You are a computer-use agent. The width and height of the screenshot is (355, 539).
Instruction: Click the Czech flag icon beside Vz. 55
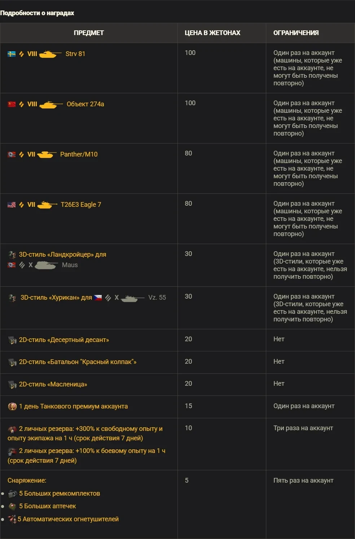click(x=98, y=298)
